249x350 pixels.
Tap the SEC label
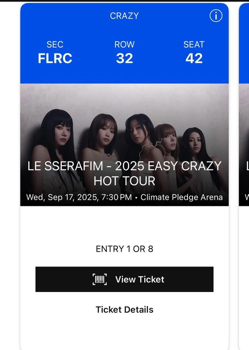(55, 44)
